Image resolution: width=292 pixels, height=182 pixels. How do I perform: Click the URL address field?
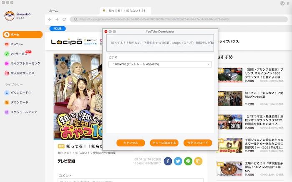[x=179, y=19]
